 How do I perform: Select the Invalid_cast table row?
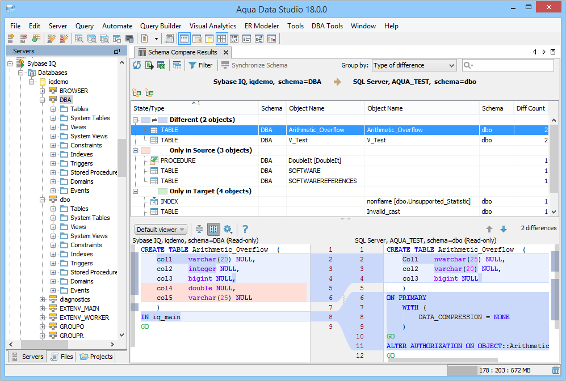click(x=339, y=211)
